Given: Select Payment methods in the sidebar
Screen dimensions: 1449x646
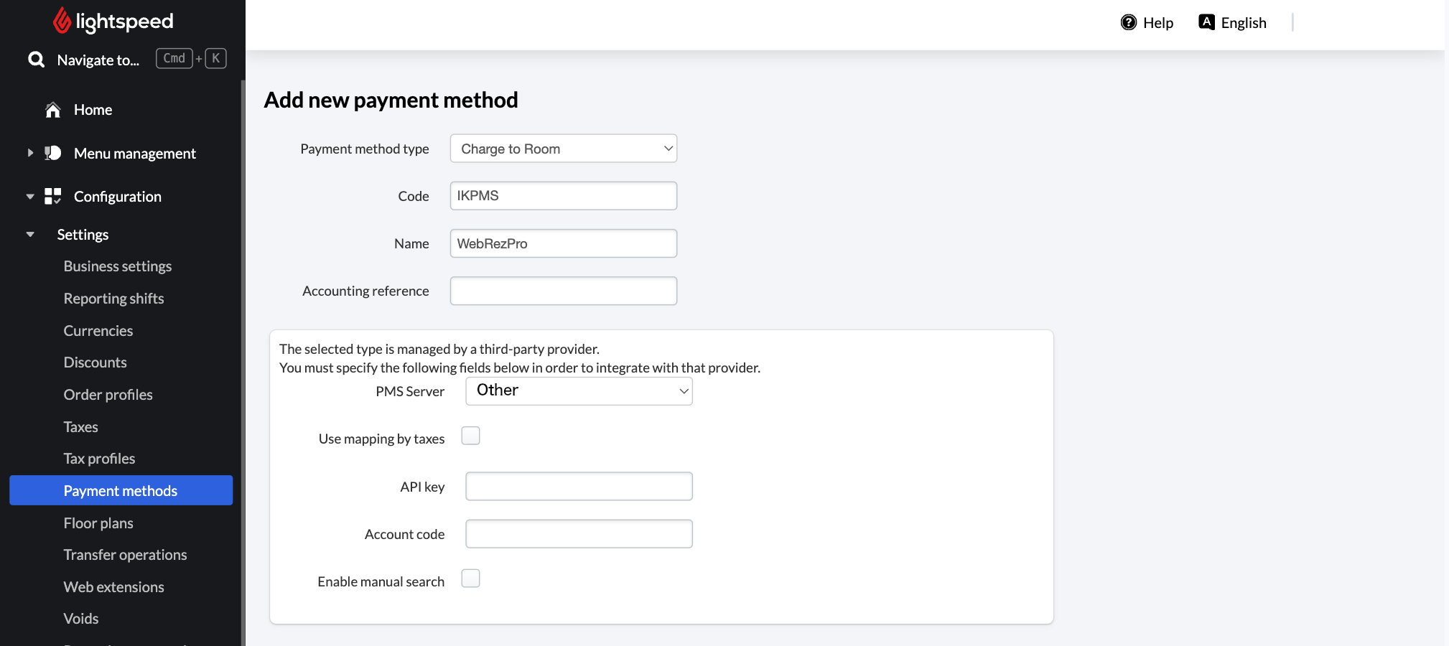Looking at the screenshot, I should coord(121,490).
